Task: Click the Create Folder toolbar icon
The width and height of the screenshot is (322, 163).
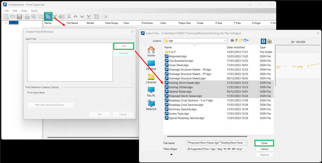Action: [x=41, y=17]
